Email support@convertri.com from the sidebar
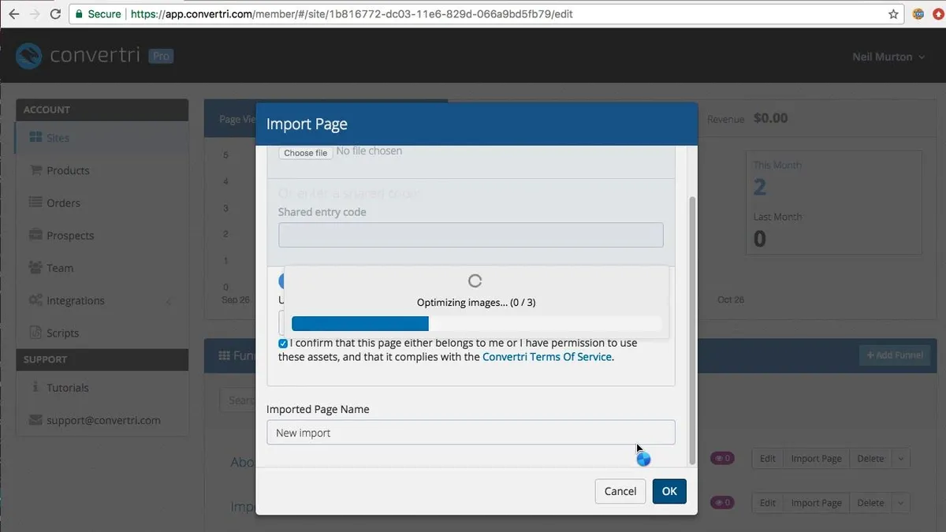 pyautogui.click(x=102, y=420)
